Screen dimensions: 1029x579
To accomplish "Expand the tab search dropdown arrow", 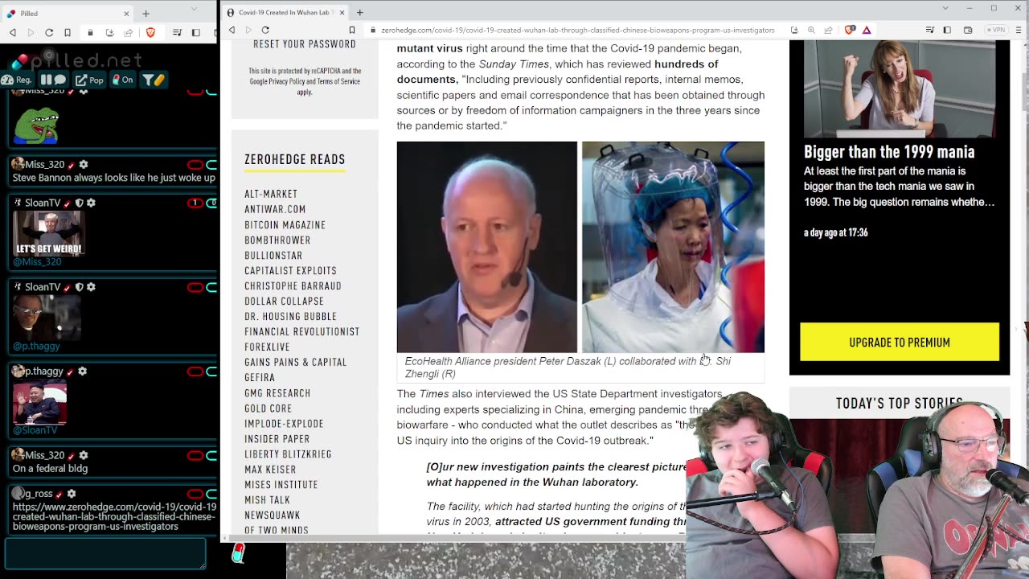I will [x=947, y=8].
